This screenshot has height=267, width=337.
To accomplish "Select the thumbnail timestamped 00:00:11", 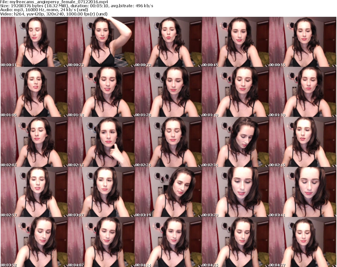I will pos(34,42).
